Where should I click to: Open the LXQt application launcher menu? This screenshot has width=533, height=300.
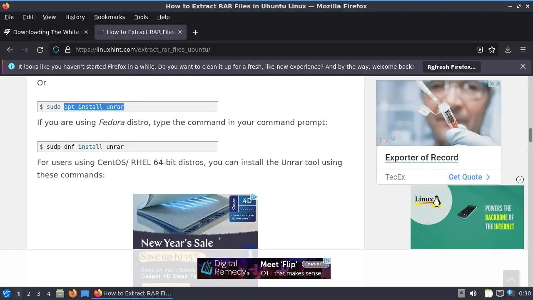coord(7,293)
